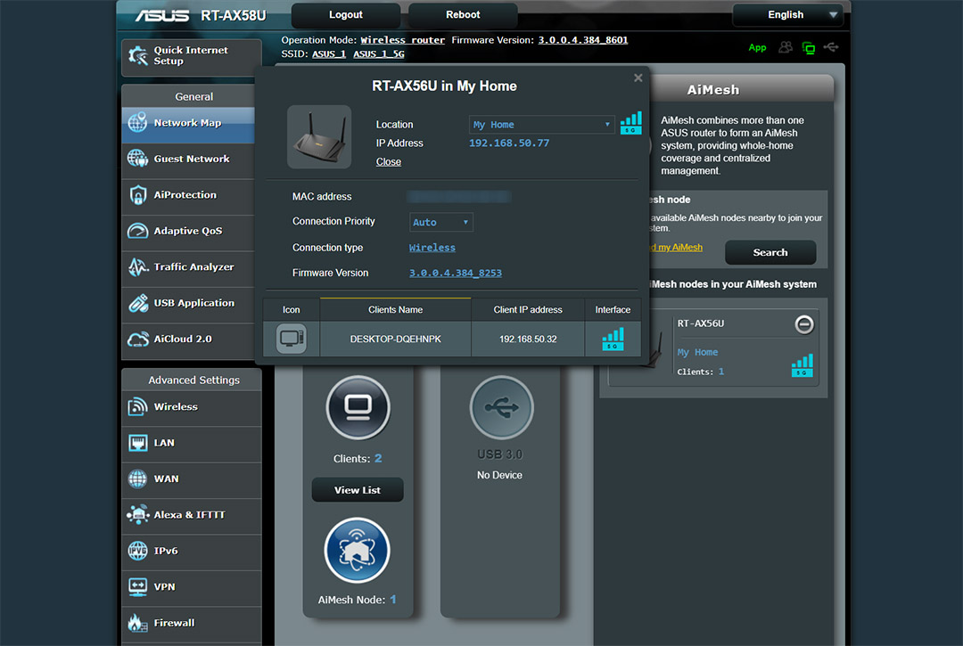Image resolution: width=963 pixels, height=646 pixels.
Task: Open the Connection Priority Auto dropdown
Action: click(x=441, y=222)
